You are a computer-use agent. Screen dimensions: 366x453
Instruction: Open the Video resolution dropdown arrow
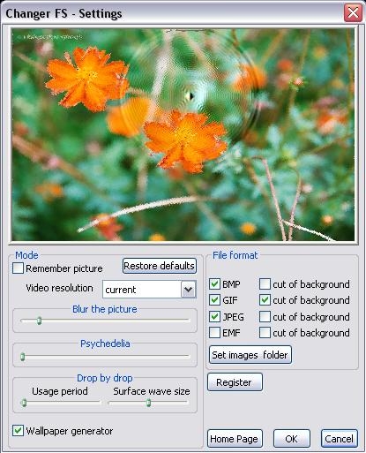[x=189, y=290]
